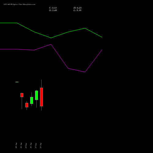153x153 pixels.
Task: Click the small red candle for 25 Aug
Action: (27, 105)
